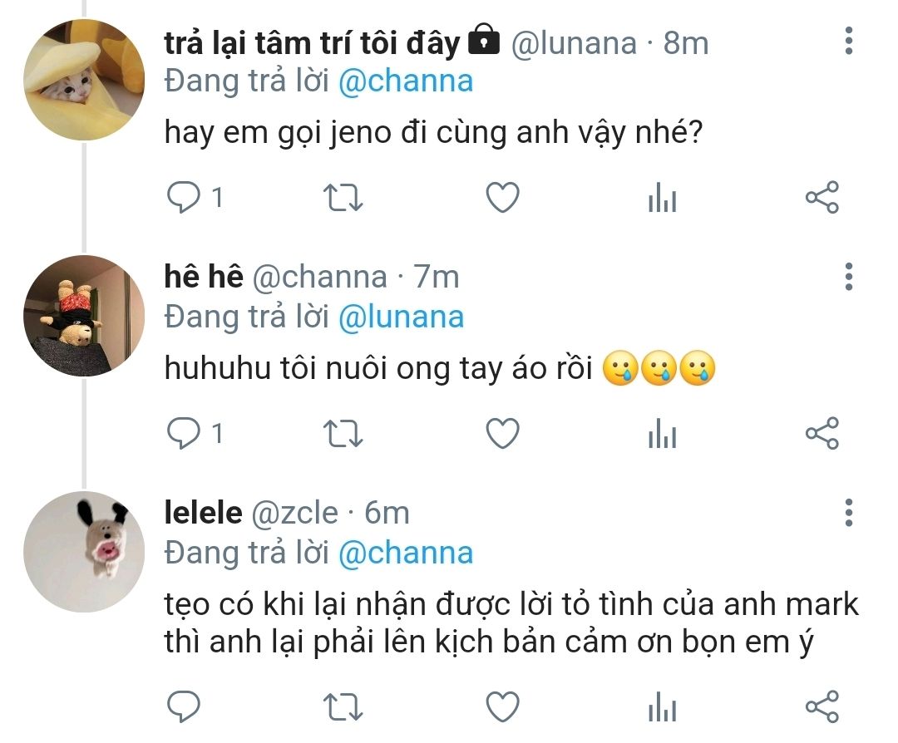Share hê hê's "huhuhu" tweet

pyautogui.click(x=822, y=433)
